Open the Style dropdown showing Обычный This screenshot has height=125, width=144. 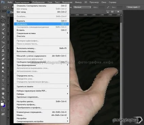82,7
